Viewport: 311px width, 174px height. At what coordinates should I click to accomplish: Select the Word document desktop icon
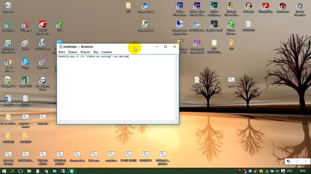pos(8,101)
